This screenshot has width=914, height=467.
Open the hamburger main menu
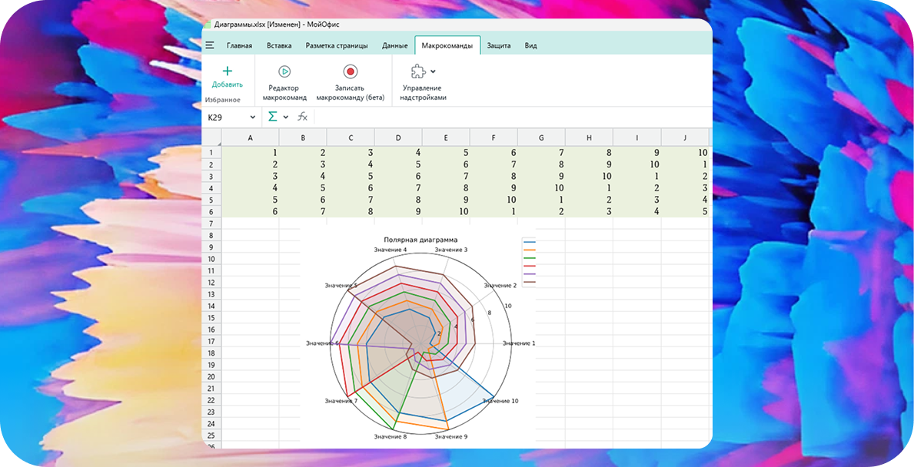coord(210,45)
